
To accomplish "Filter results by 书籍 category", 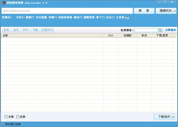I will [x=35, y=30].
